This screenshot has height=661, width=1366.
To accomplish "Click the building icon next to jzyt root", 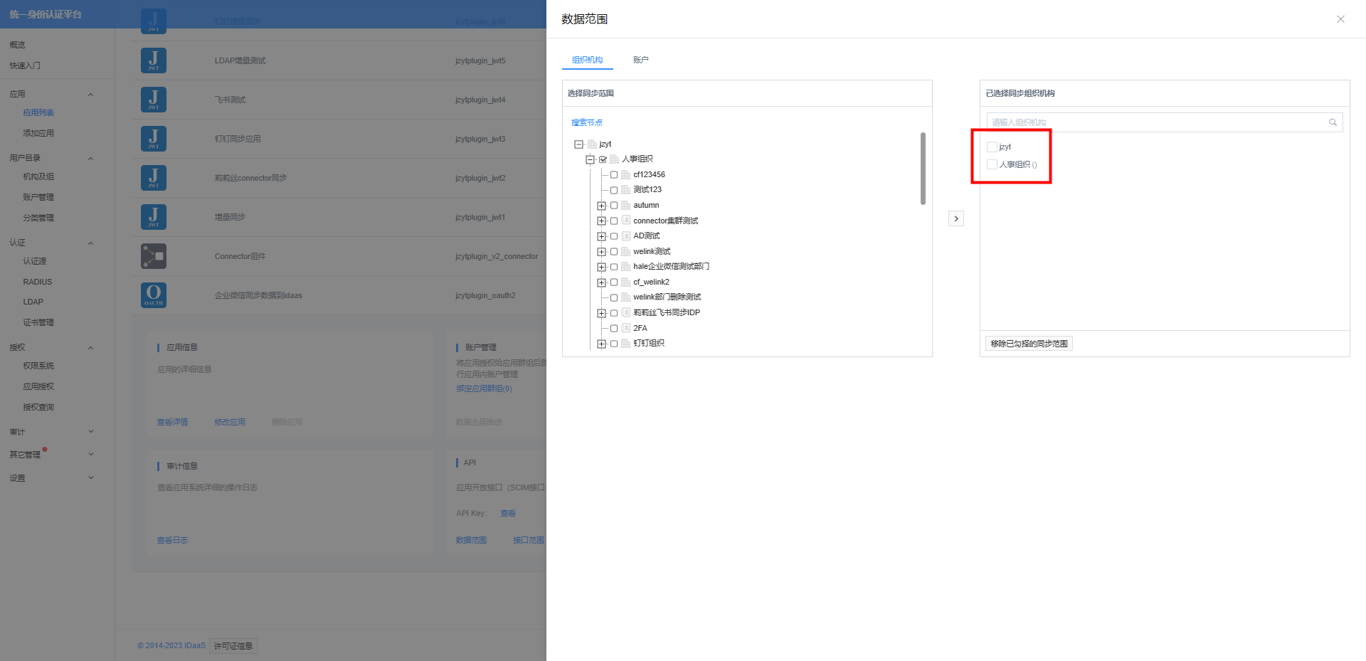I will click(592, 144).
